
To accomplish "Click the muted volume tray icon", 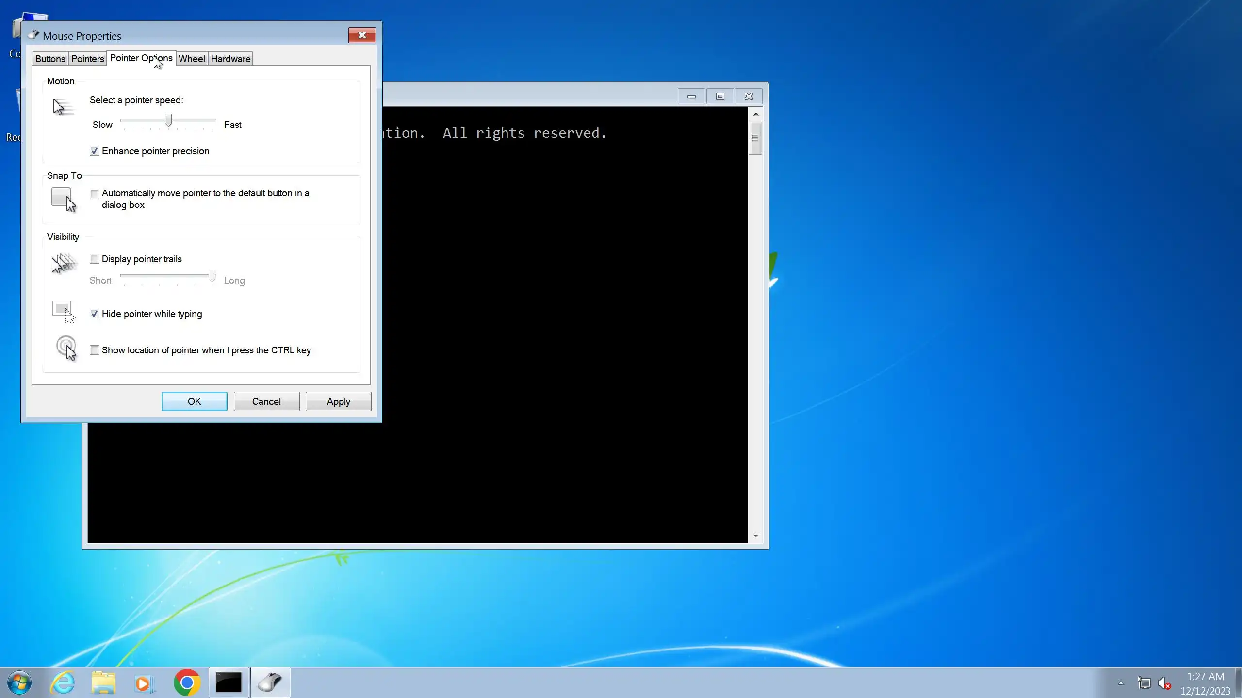I will (x=1164, y=683).
